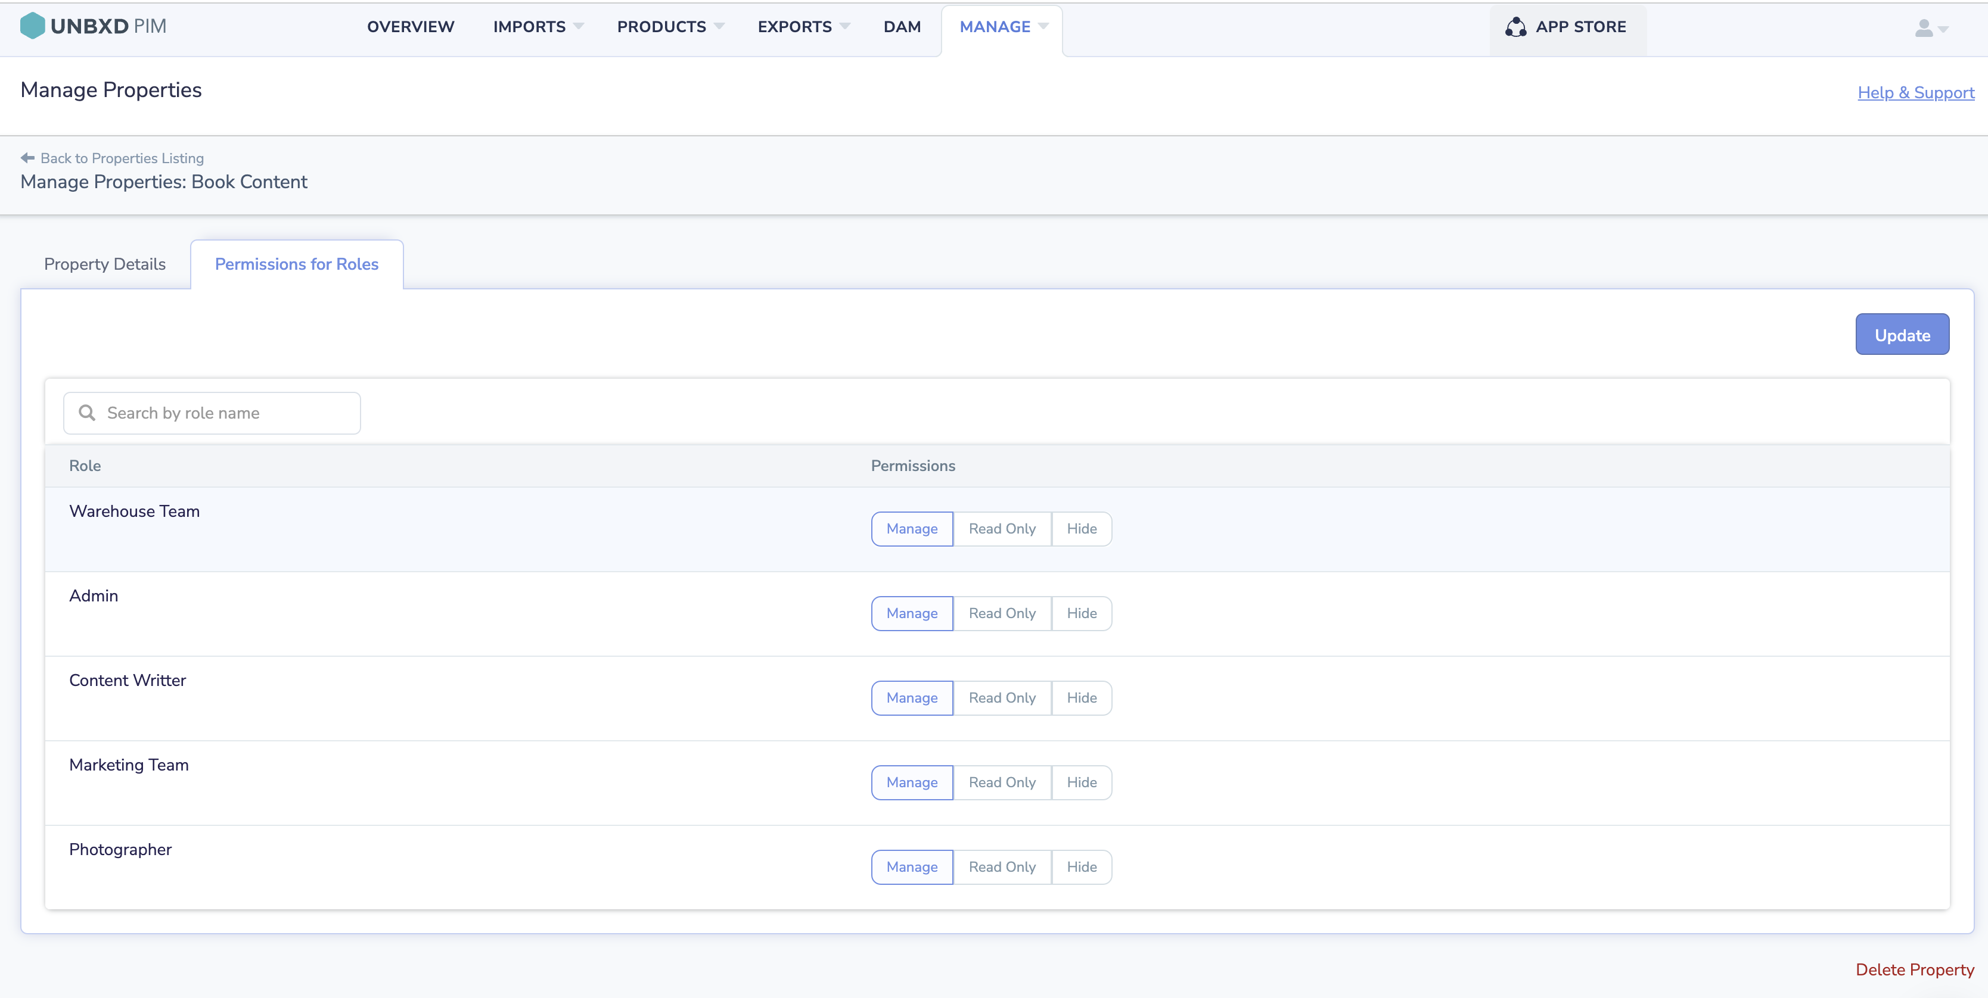Set Warehouse Team permission to Hide
Screen dimensions: 1988x998
[x=1082, y=529]
